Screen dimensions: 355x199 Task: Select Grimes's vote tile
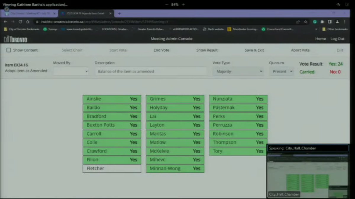click(175, 99)
